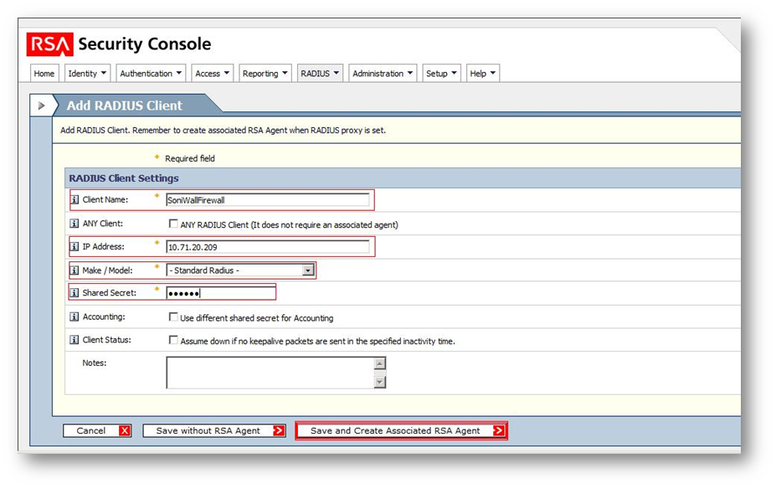Click the RADIUS Client Settings header
776x489 pixels.
tap(124, 178)
